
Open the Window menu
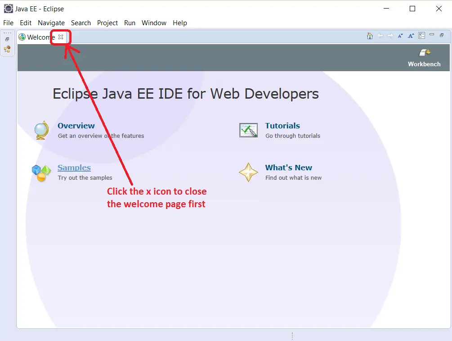[154, 23]
